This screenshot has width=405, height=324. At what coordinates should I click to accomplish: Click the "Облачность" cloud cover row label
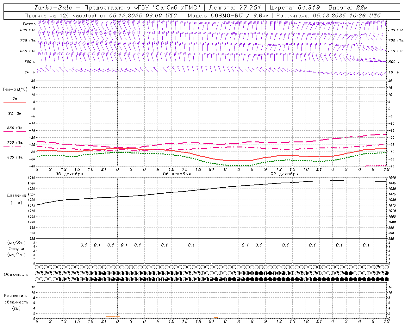click(x=16, y=275)
